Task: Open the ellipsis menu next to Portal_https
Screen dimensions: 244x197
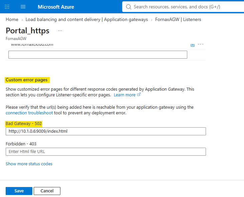Action: point(60,31)
